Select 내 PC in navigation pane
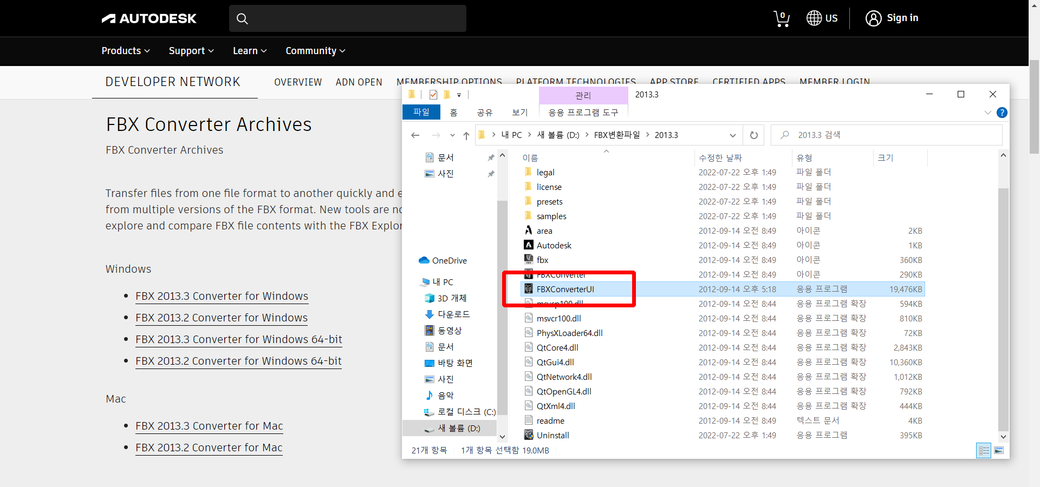The image size is (1040, 487). coord(443,282)
